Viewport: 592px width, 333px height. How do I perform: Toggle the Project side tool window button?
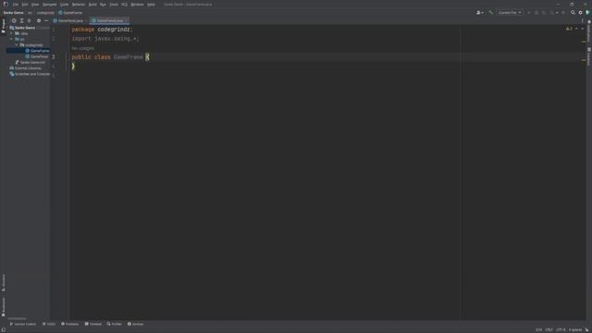(x=4, y=27)
